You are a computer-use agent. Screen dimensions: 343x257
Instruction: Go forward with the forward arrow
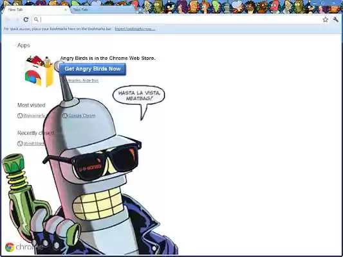[17, 20]
